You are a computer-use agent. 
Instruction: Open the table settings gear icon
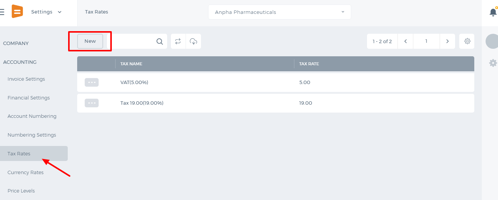pyautogui.click(x=467, y=41)
